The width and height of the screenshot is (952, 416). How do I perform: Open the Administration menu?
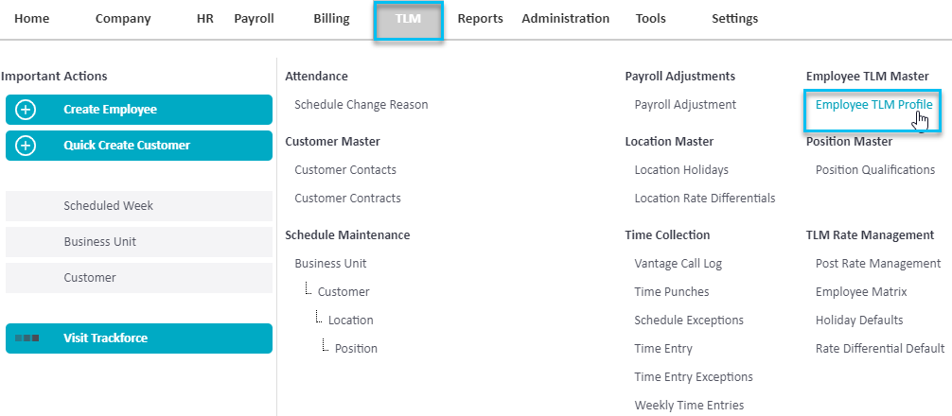pyautogui.click(x=565, y=19)
